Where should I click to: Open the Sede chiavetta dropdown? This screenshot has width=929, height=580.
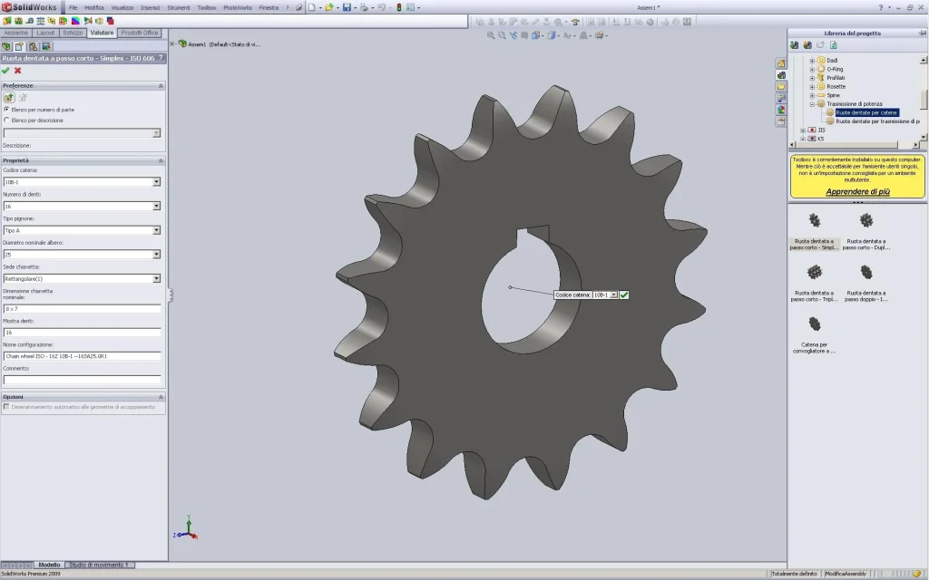click(156, 279)
